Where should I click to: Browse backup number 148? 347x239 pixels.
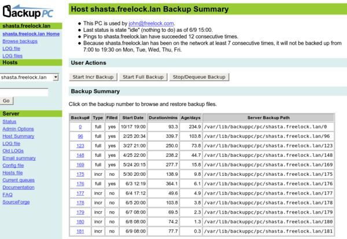pyautogui.click(x=80, y=155)
